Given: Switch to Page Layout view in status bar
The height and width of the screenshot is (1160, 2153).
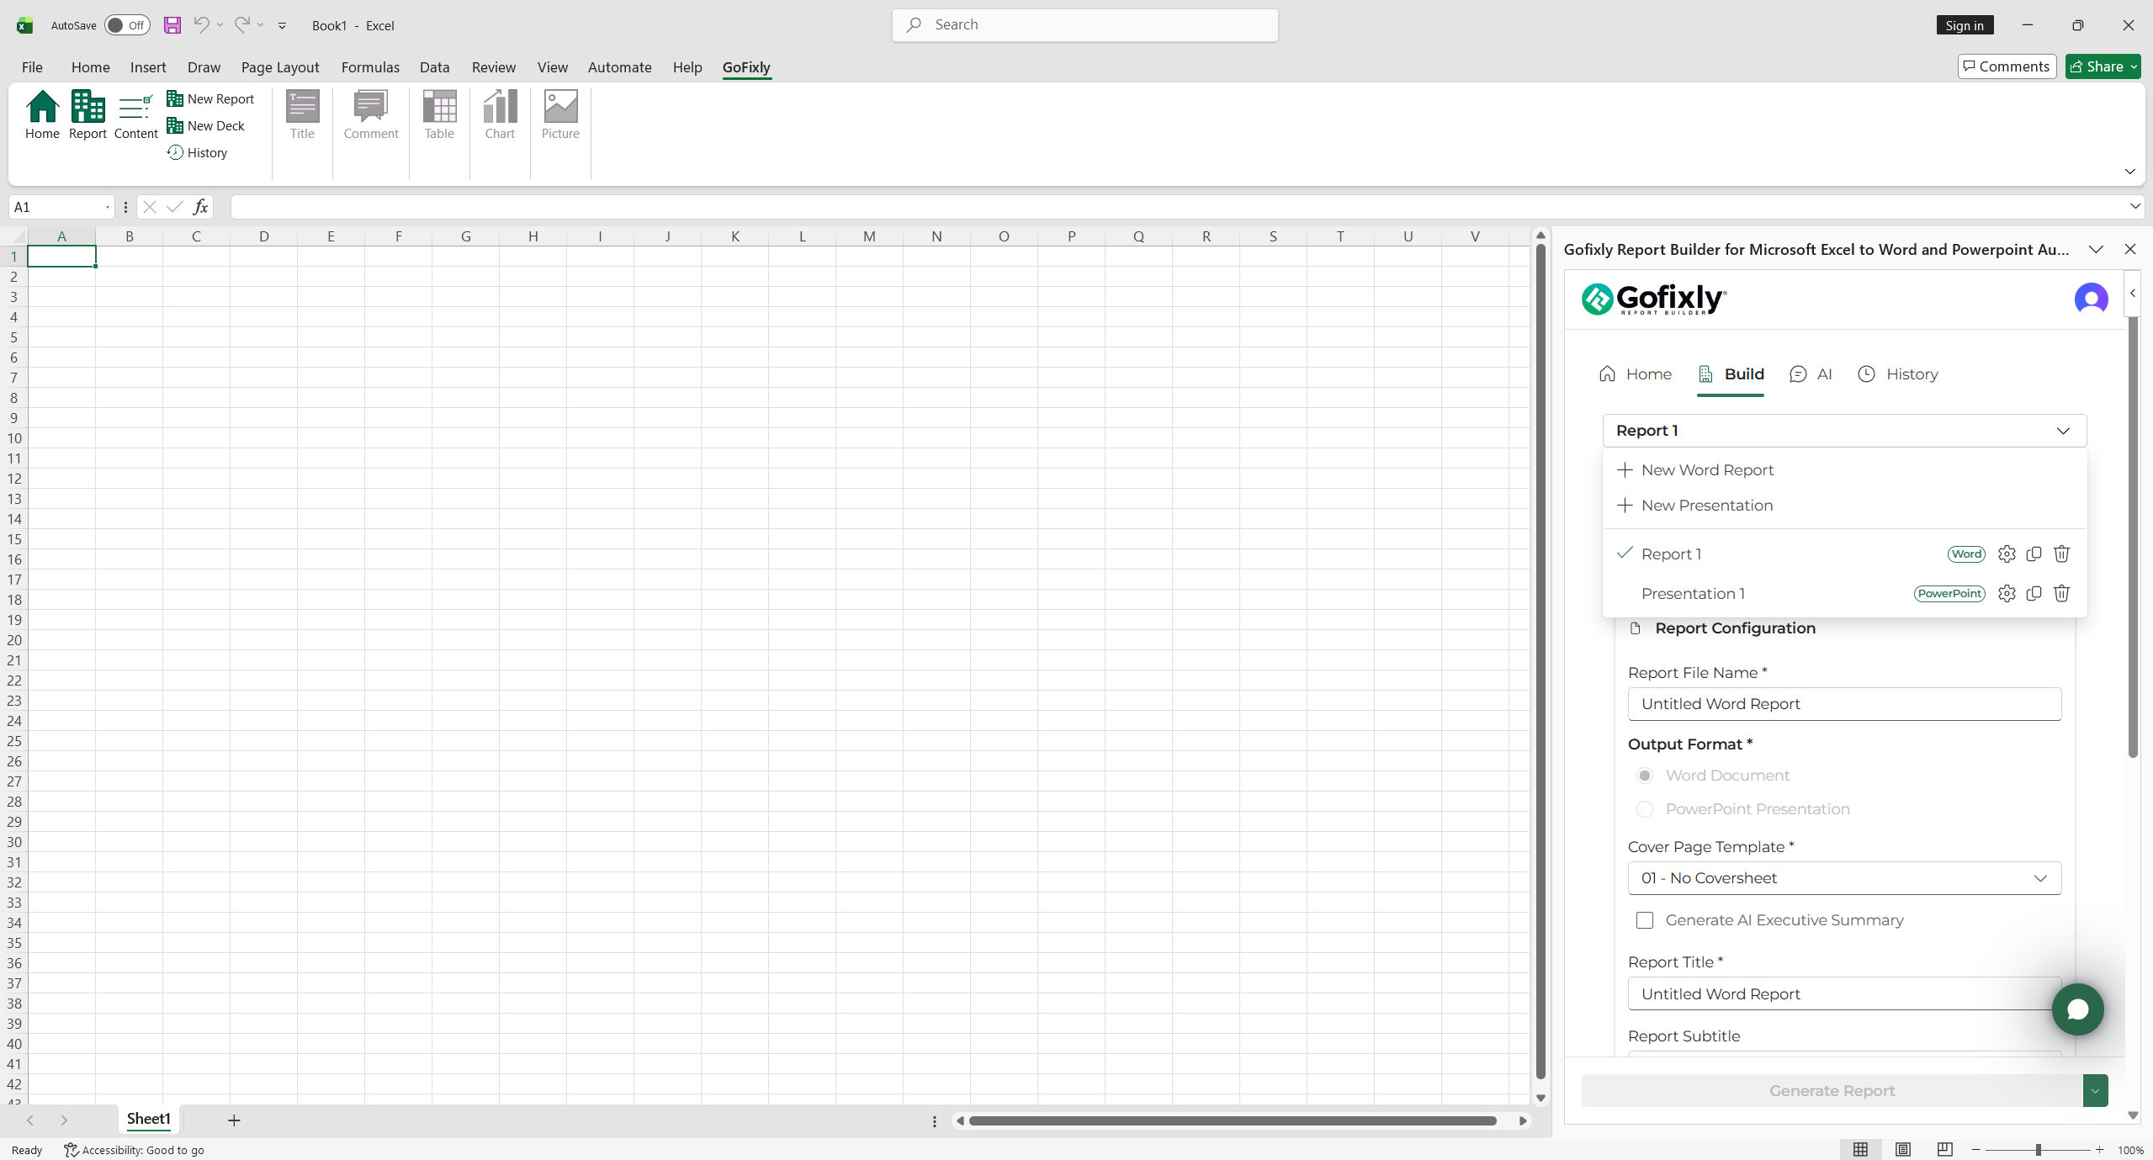Looking at the screenshot, I should 1903,1149.
